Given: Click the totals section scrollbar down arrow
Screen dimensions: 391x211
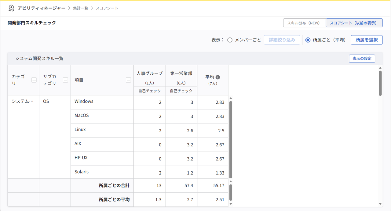Looking at the screenshot, I should point(231,204).
